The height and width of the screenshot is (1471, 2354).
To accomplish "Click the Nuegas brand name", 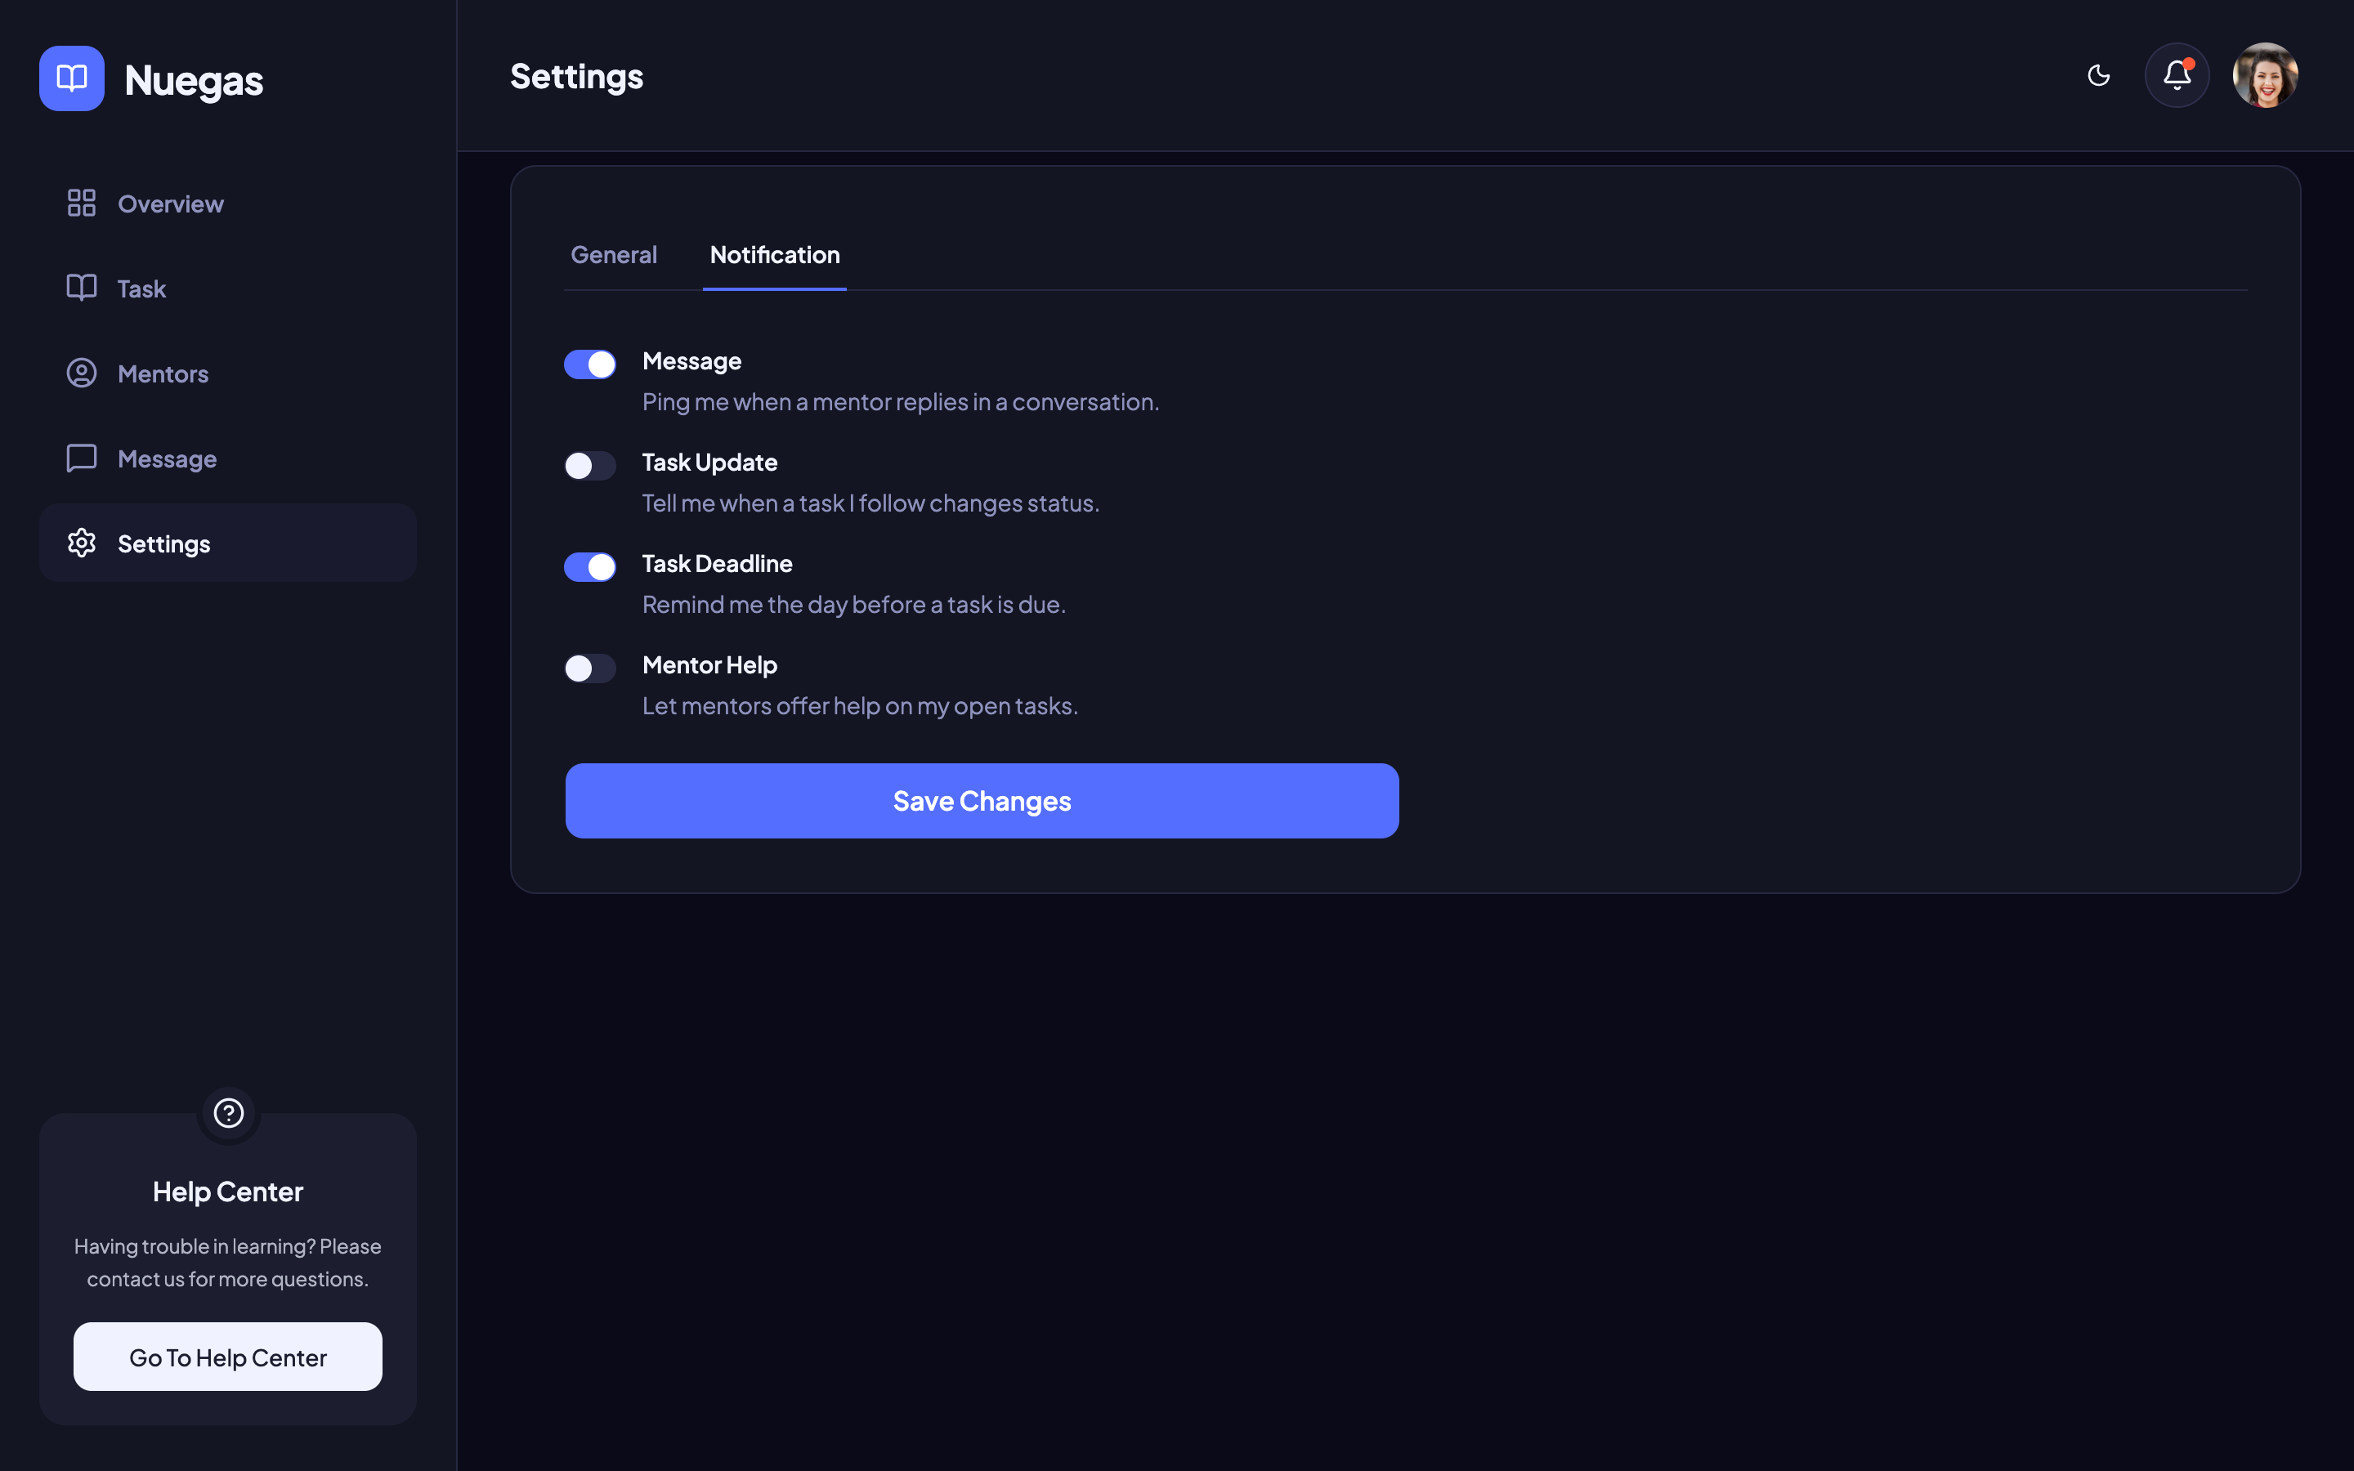I will pyautogui.click(x=194, y=81).
